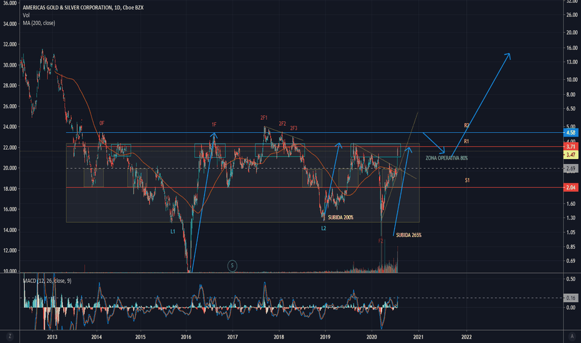Click the 6.50 value on right price axis
581x343 pixels.
click(572, 109)
